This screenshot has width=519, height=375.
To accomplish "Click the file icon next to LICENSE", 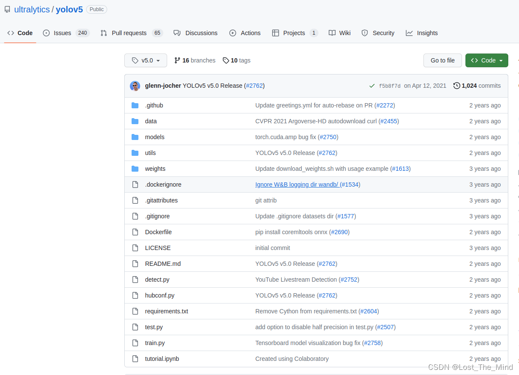I will click(x=135, y=248).
